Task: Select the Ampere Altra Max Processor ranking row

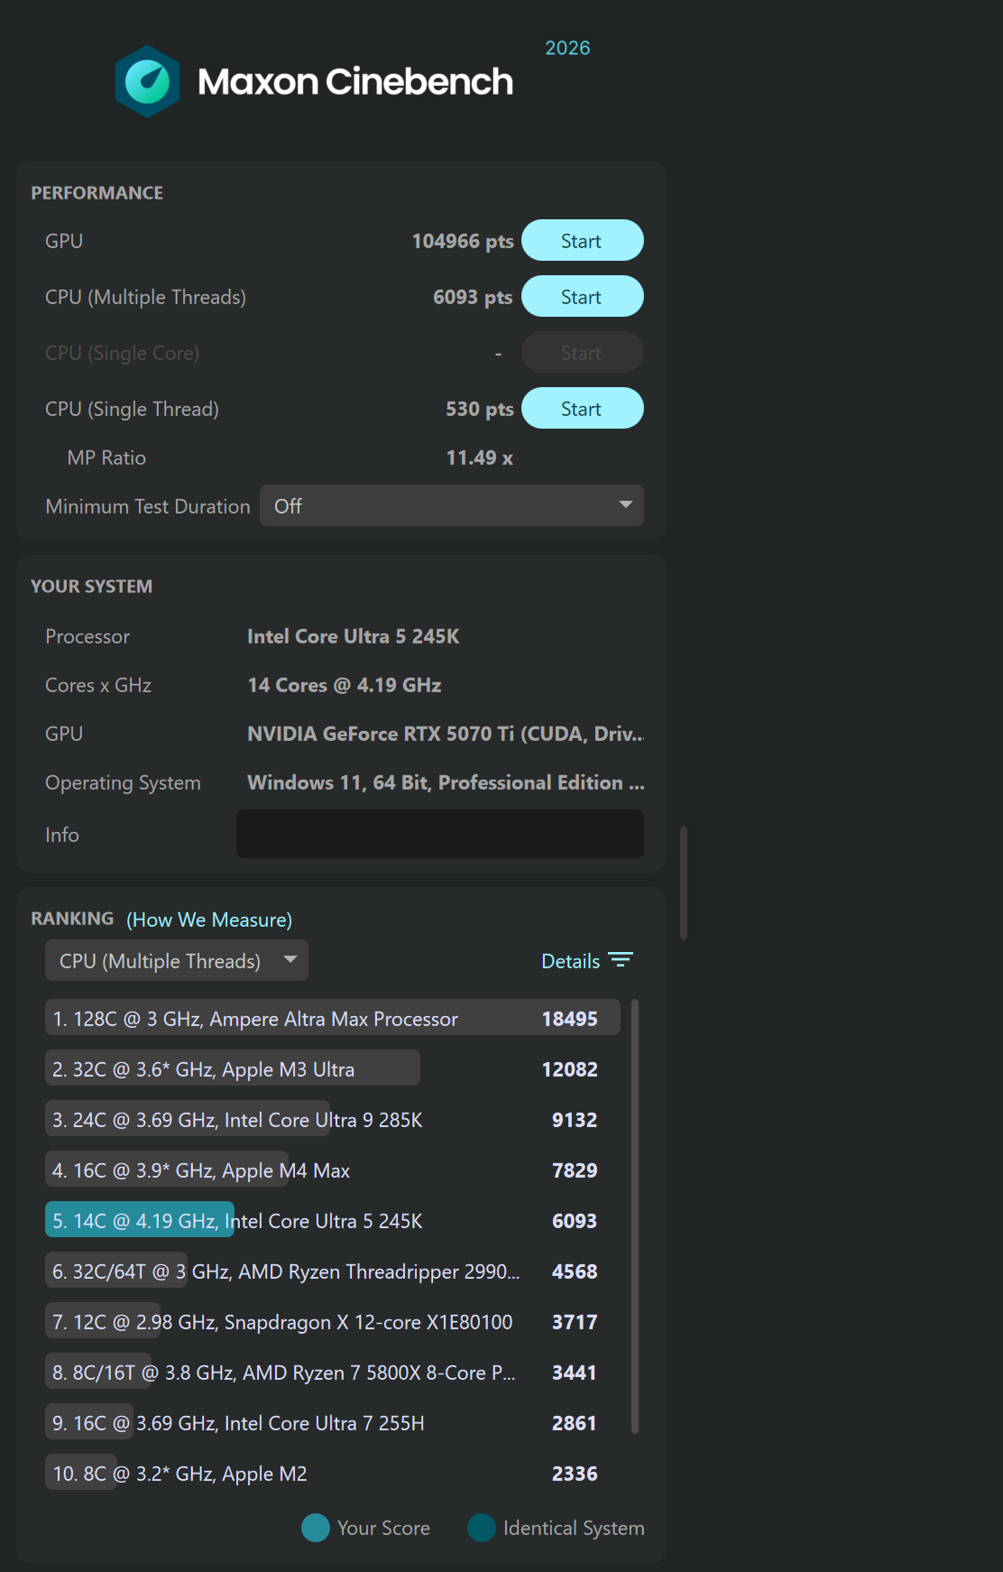Action: [332, 1018]
